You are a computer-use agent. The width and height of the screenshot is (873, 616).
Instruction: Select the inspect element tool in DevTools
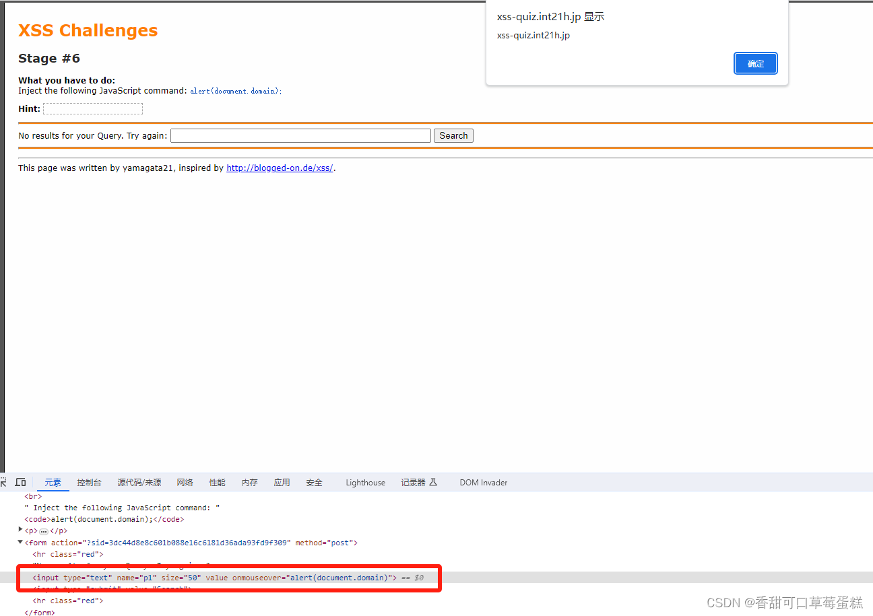coord(3,482)
